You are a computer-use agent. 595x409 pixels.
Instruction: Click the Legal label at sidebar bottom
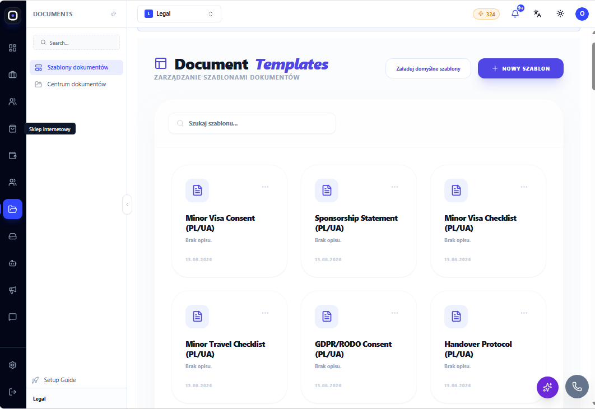pyautogui.click(x=39, y=399)
